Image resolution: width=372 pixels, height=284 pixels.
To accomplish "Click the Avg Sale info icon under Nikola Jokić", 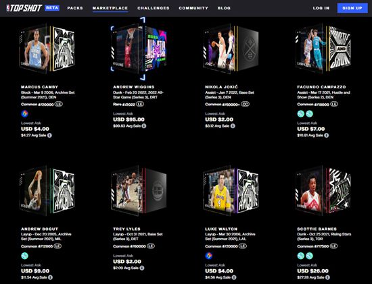I will point(233,126).
